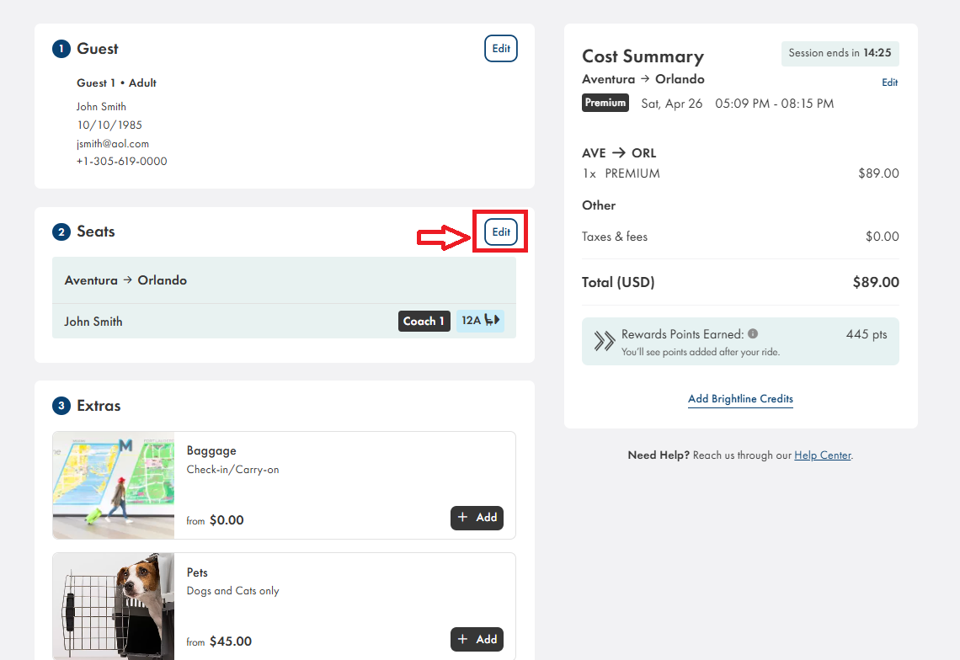Image resolution: width=960 pixels, height=660 pixels.
Task: Click the double-chevron rewards icon
Action: (x=604, y=341)
